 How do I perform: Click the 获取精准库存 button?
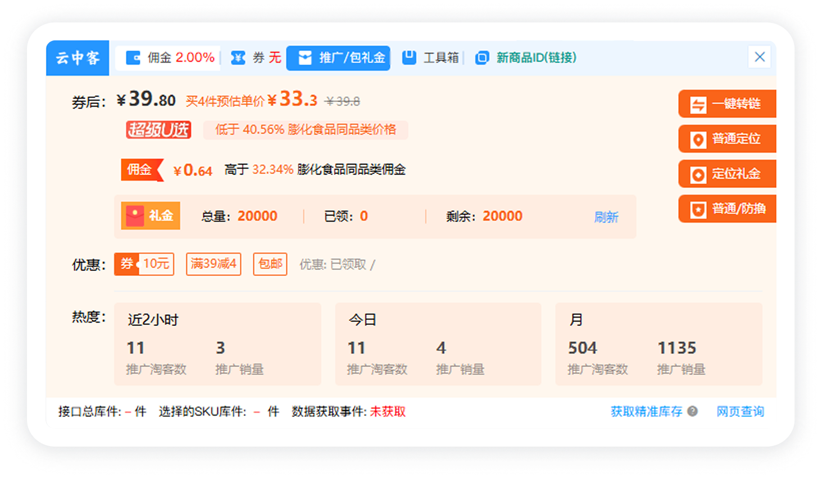[647, 411]
